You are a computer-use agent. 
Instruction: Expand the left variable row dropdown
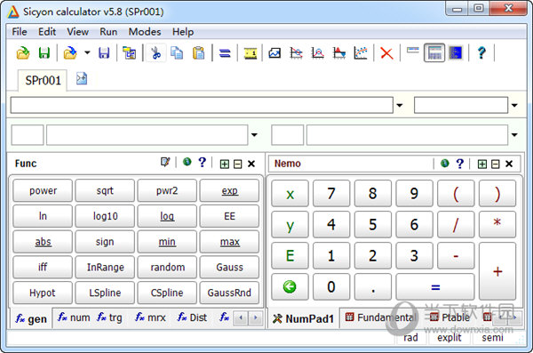(254, 135)
